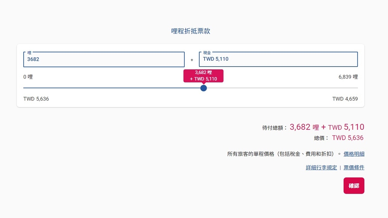Click the 哩程折抵票款 heading
Screen dimensions: 388x218
(x=191, y=31)
